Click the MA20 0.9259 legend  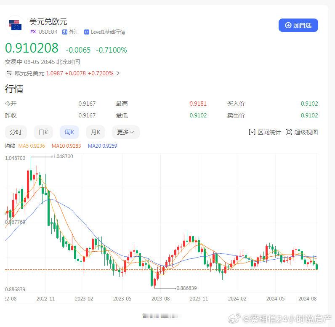[x=102, y=146]
